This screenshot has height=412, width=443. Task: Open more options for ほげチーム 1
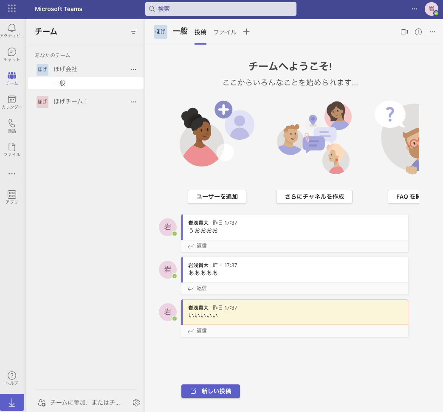tap(133, 102)
